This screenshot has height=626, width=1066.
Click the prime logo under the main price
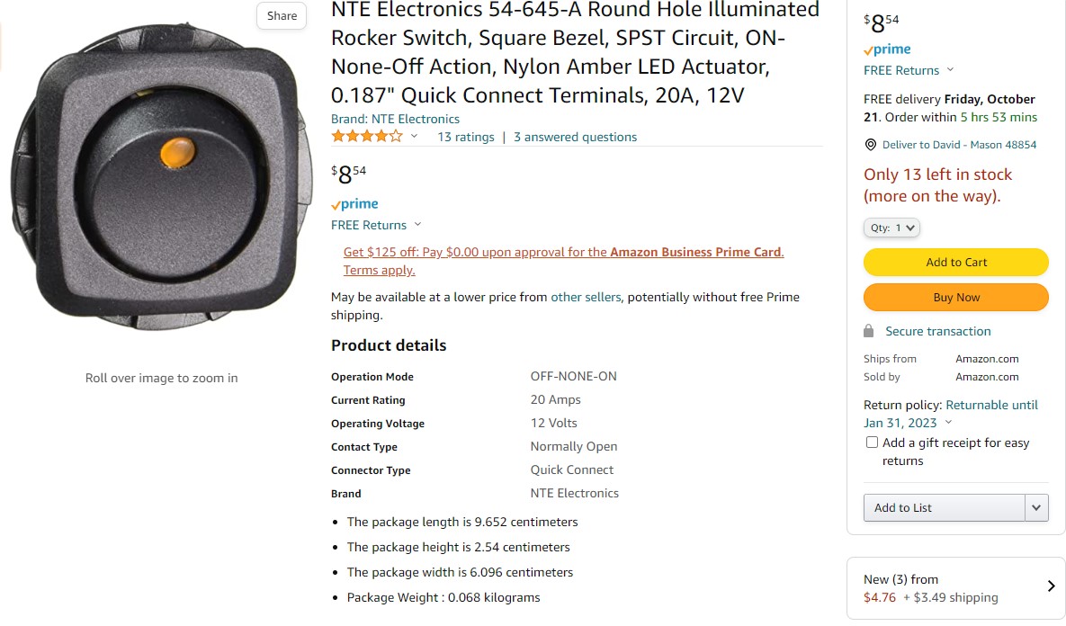[354, 204]
